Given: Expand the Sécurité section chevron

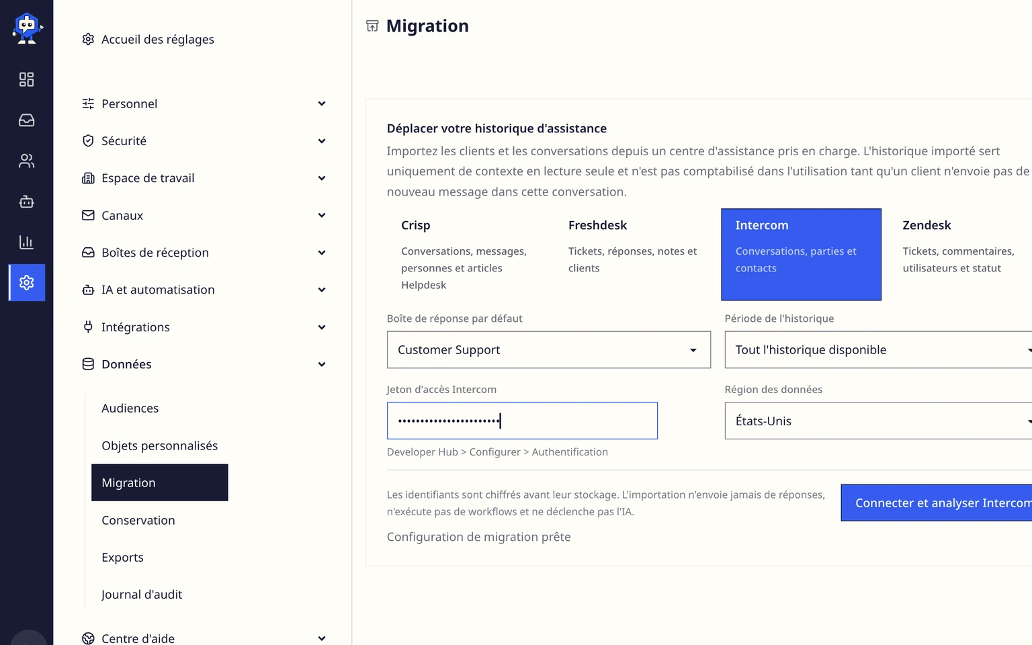Looking at the screenshot, I should pos(322,140).
